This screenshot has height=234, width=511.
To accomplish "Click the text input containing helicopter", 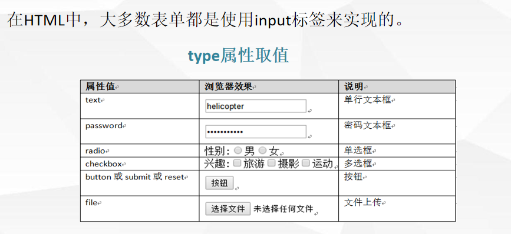I will click(256, 106).
